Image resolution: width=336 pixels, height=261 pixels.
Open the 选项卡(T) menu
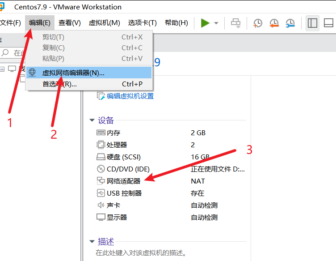(142, 23)
